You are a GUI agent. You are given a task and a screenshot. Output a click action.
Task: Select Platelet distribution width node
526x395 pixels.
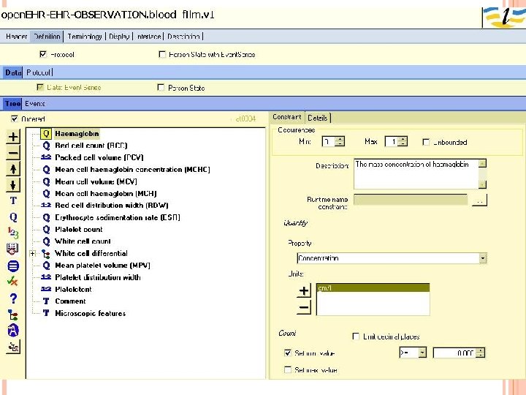pyautogui.click(x=98, y=277)
